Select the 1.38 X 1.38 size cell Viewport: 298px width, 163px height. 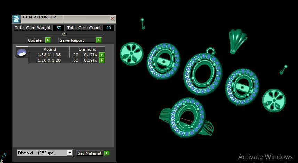click(49, 55)
